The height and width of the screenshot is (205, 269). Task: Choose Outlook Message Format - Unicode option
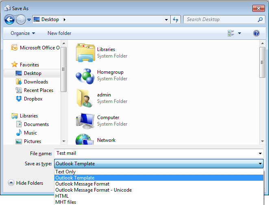(159, 190)
